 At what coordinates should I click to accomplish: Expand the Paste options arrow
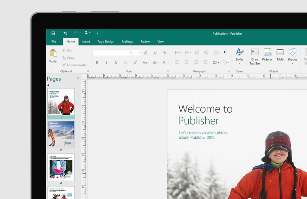click(x=53, y=65)
